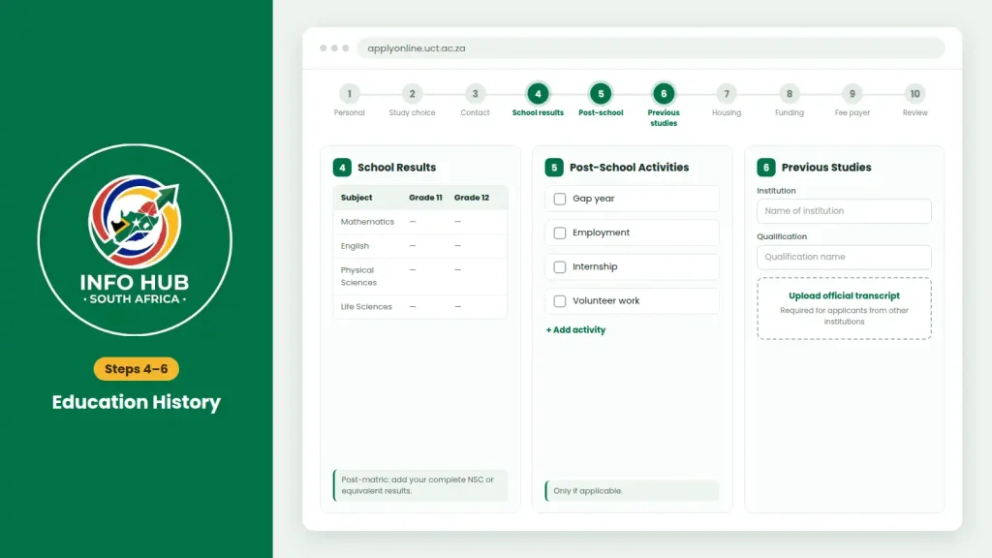
Task: Go to step 2 Study choice
Action: (412, 94)
